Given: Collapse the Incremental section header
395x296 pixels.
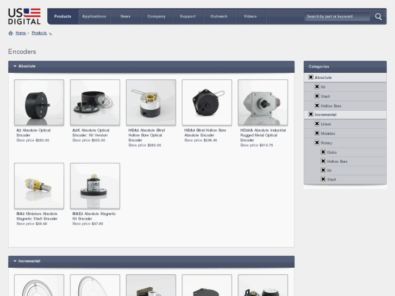Looking at the screenshot, I should tap(15, 261).
